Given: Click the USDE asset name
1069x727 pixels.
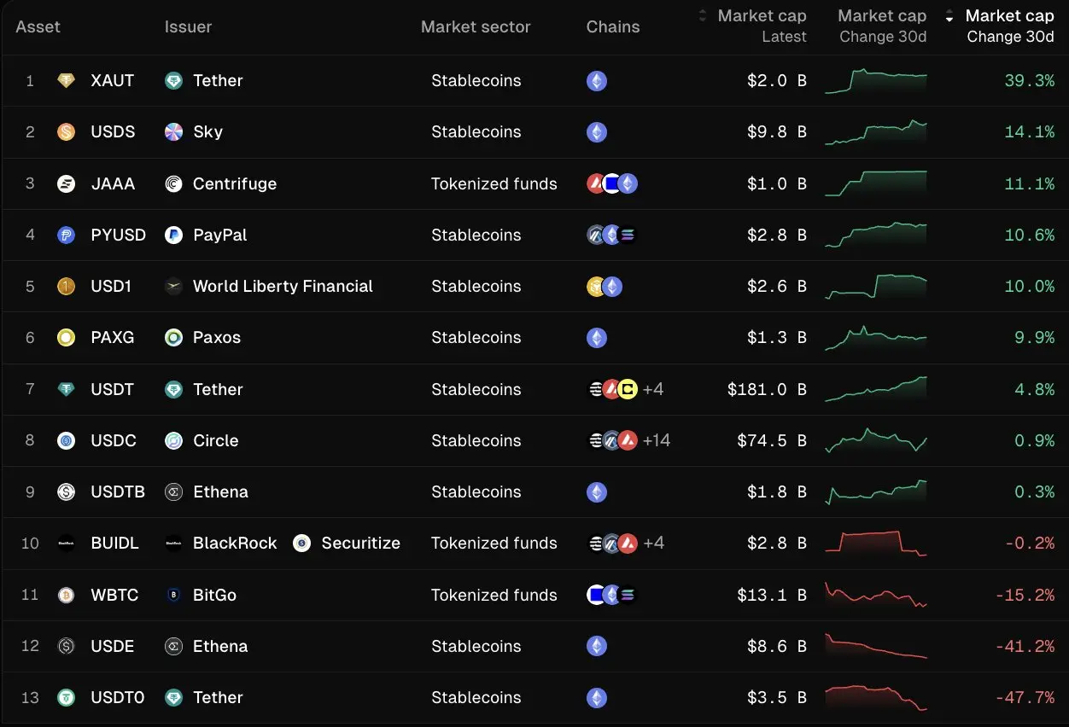Looking at the screenshot, I should click(113, 646).
